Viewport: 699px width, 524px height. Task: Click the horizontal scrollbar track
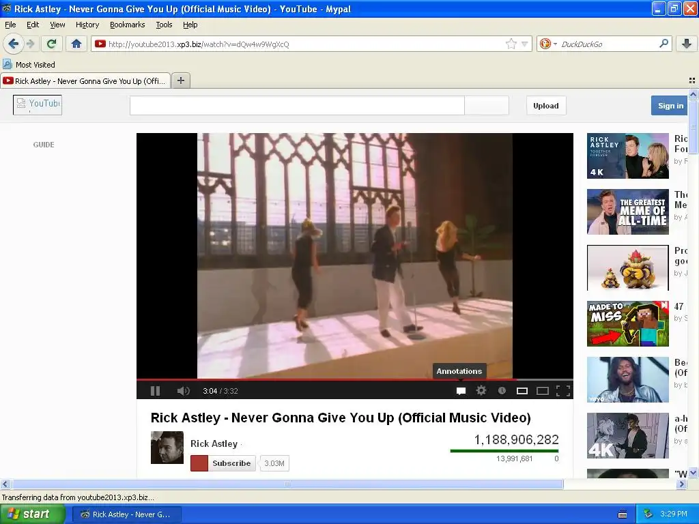click(x=620, y=484)
